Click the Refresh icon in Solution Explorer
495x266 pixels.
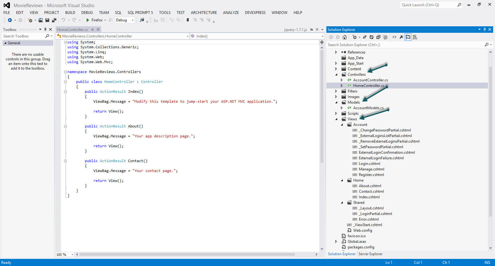coord(372,37)
